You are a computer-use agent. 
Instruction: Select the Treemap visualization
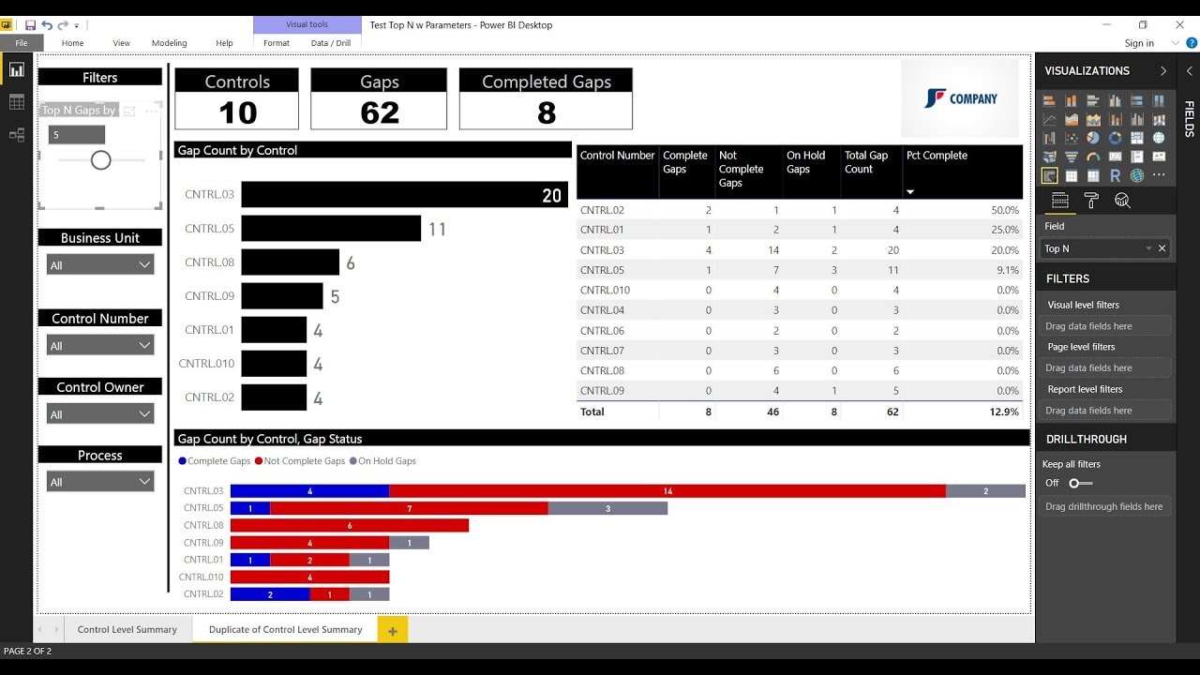(1137, 138)
